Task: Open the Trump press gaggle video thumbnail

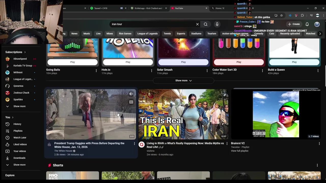Action: 91,114
